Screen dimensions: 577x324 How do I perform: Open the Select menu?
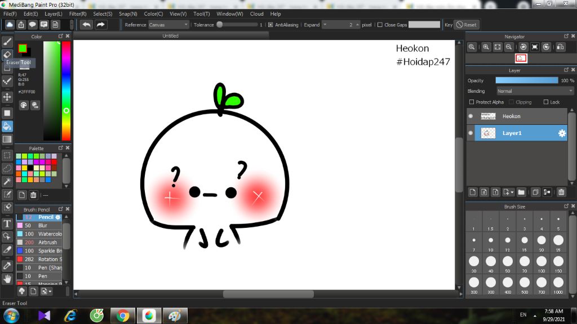click(103, 14)
